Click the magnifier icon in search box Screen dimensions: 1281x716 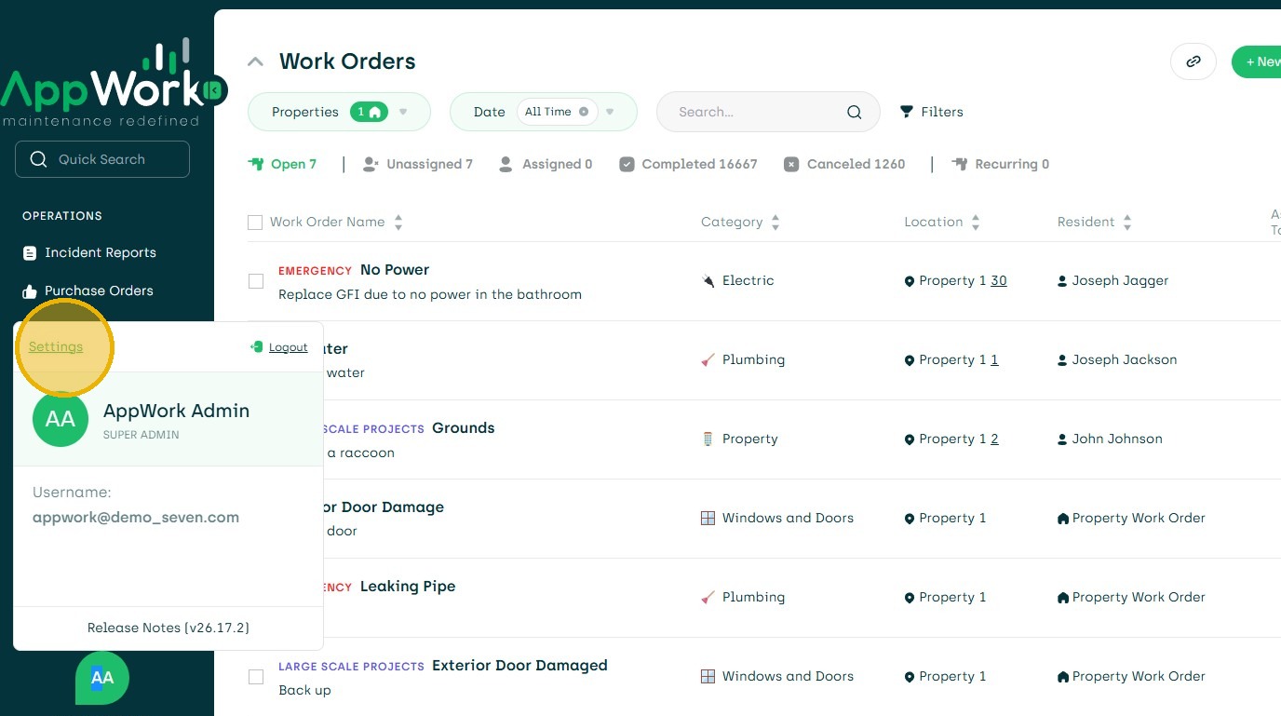point(855,113)
